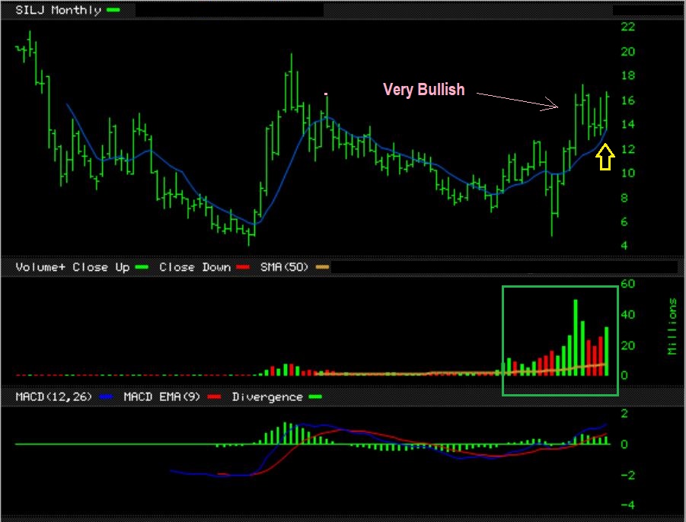The height and width of the screenshot is (522, 686).
Task: Click the pink arrow pointing to price bars
Action: [518, 101]
